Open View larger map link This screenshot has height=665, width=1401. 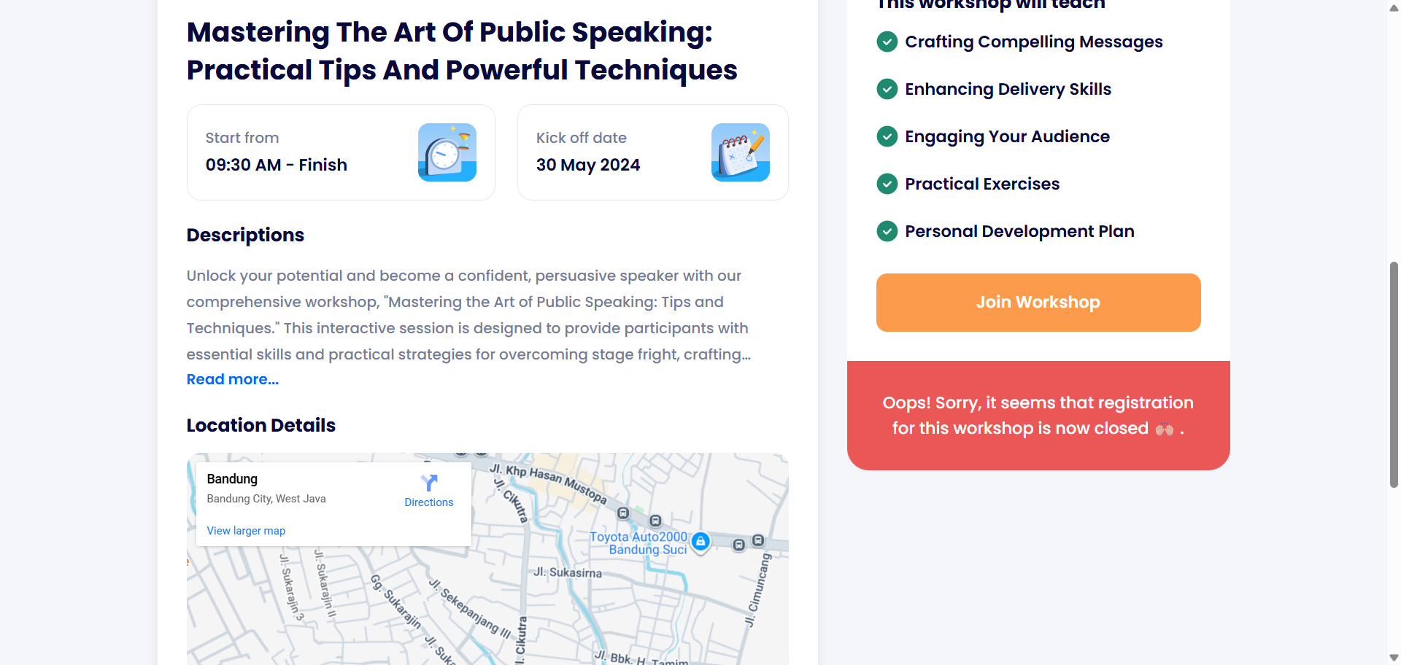246,531
